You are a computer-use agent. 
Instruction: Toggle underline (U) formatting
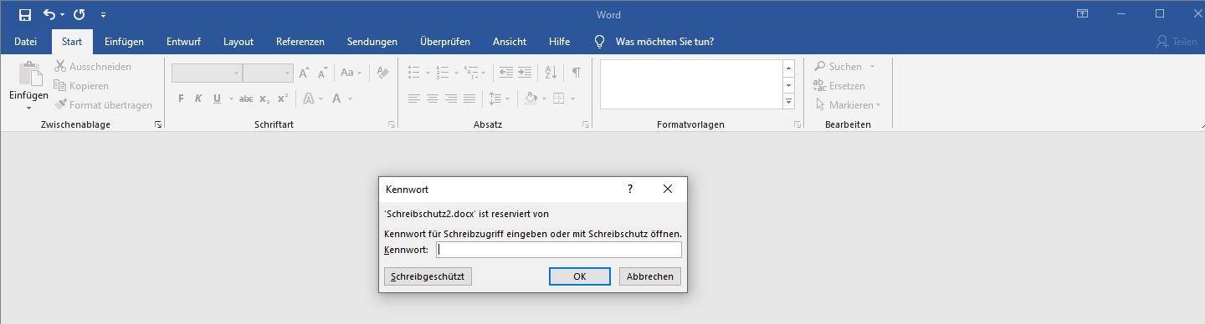pyautogui.click(x=218, y=99)
